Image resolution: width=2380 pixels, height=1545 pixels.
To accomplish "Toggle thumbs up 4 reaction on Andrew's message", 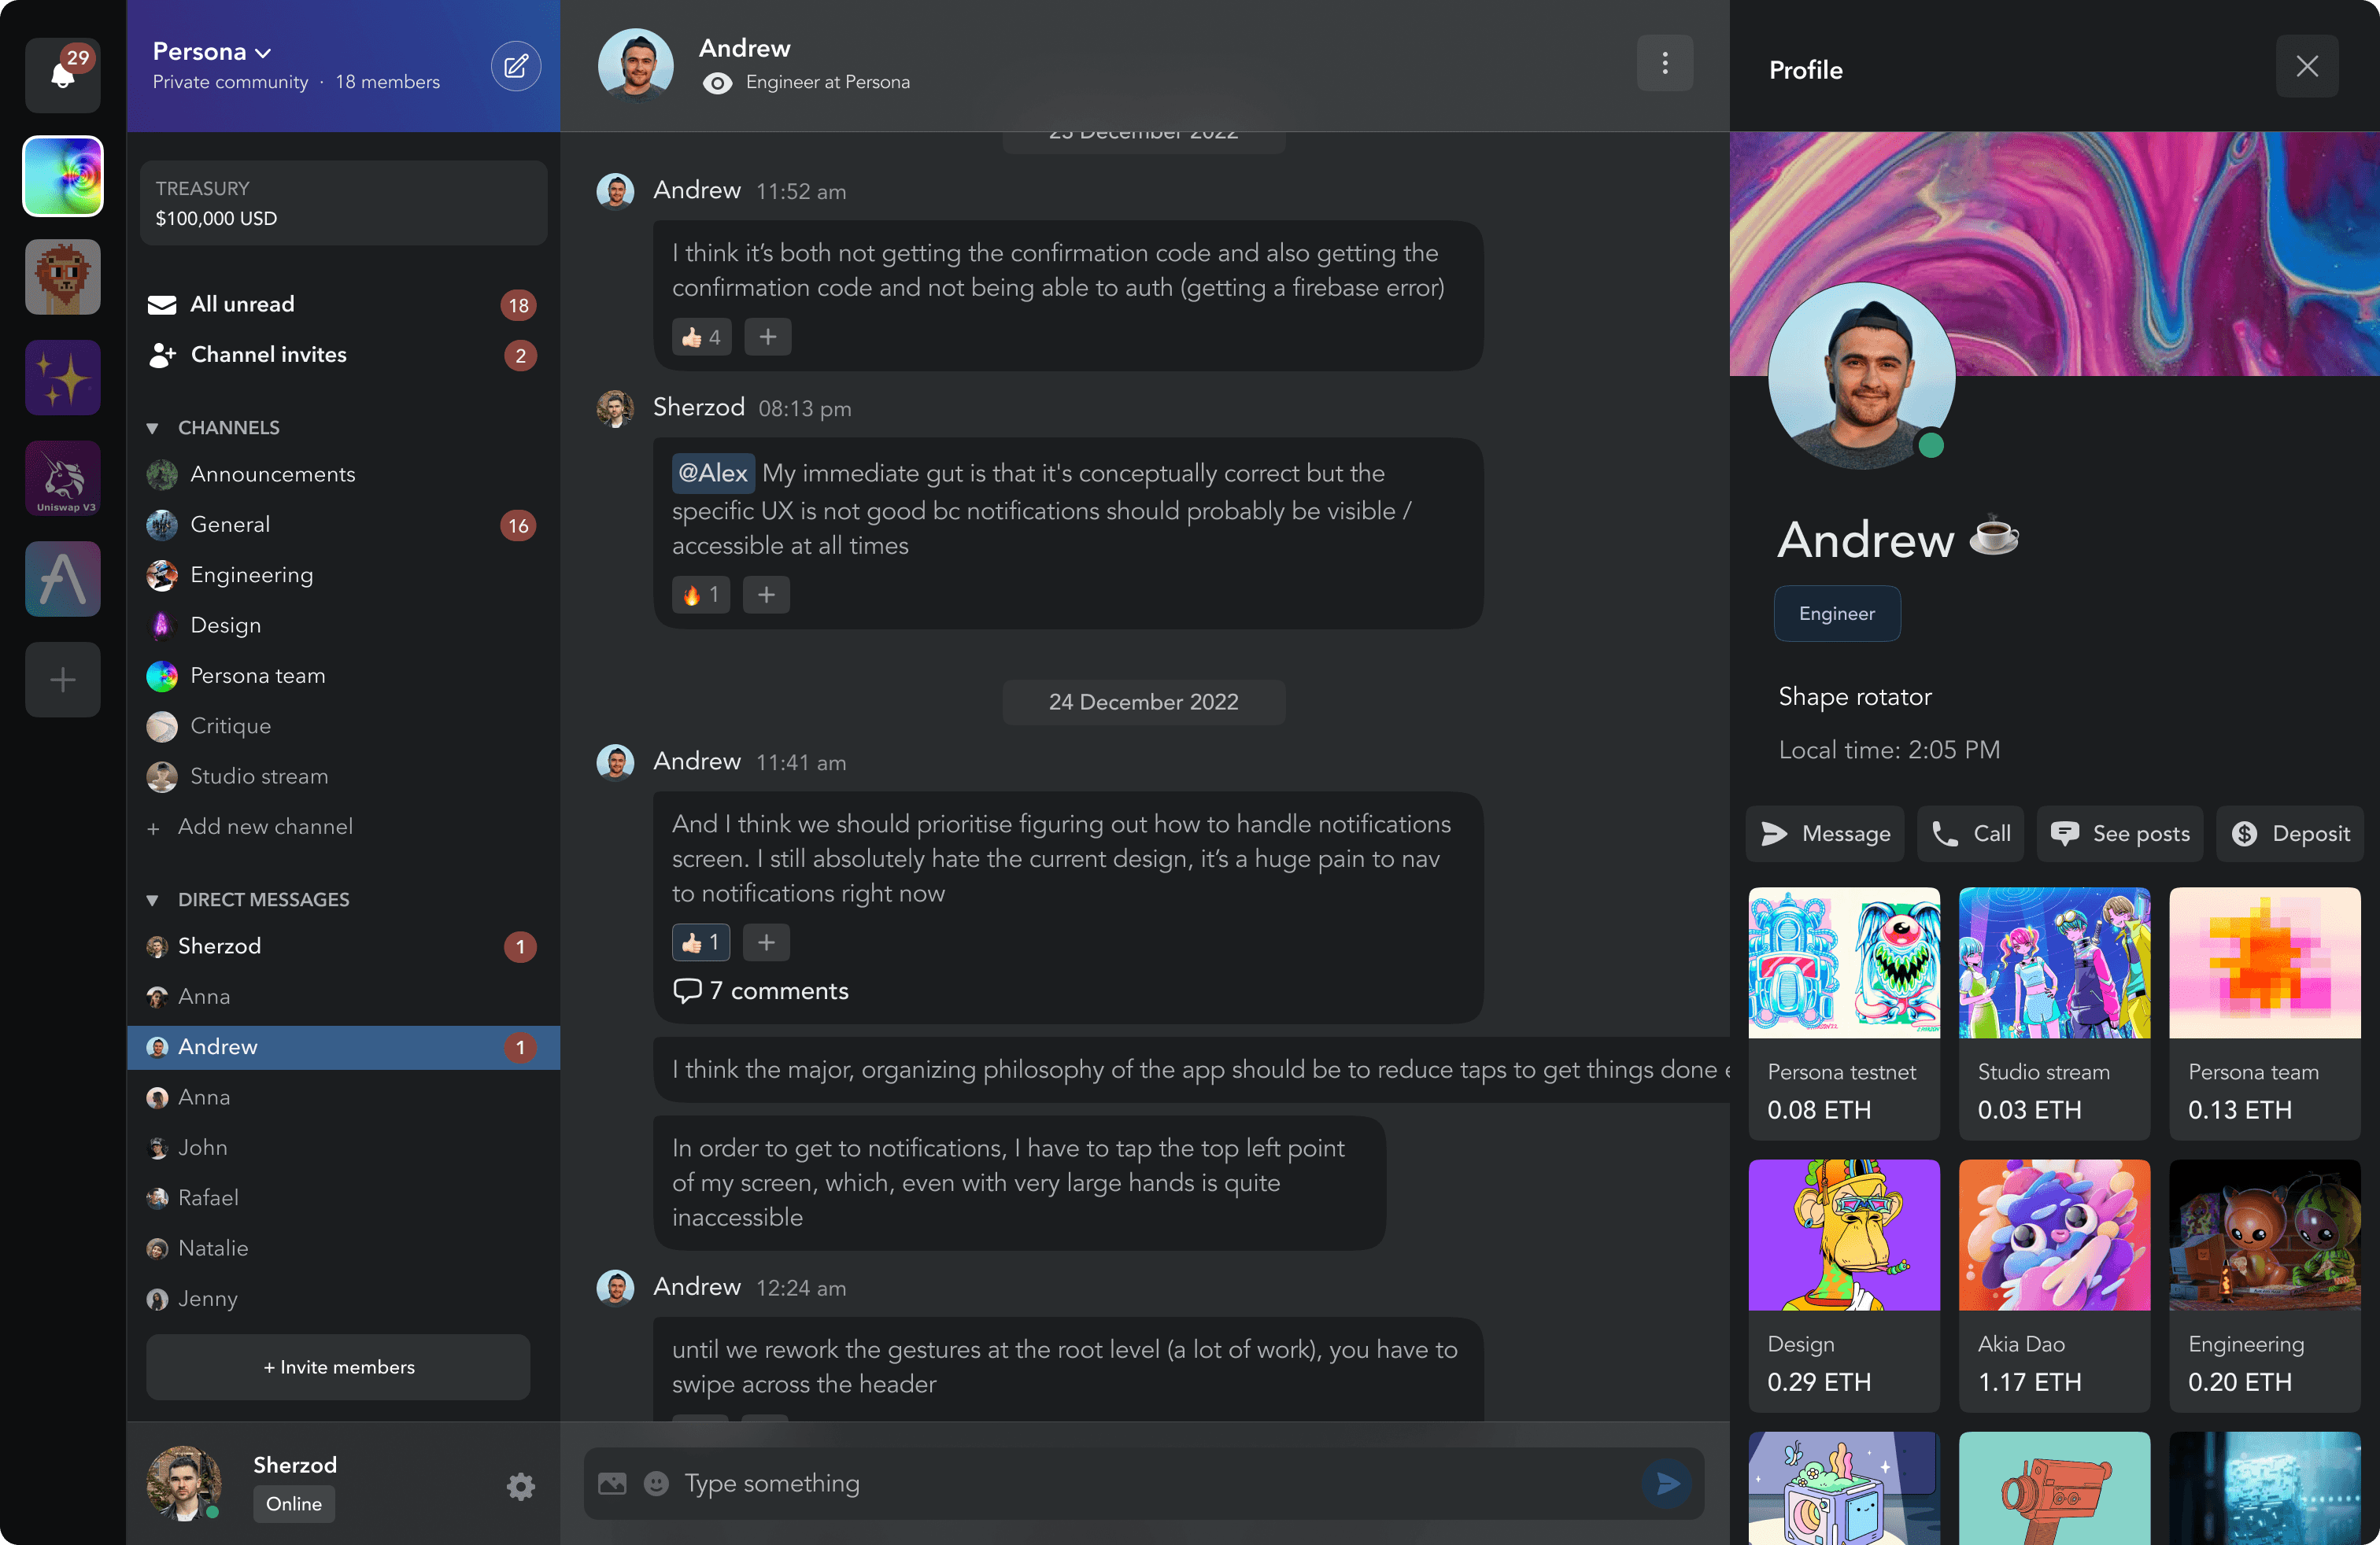I will point(701,337).
